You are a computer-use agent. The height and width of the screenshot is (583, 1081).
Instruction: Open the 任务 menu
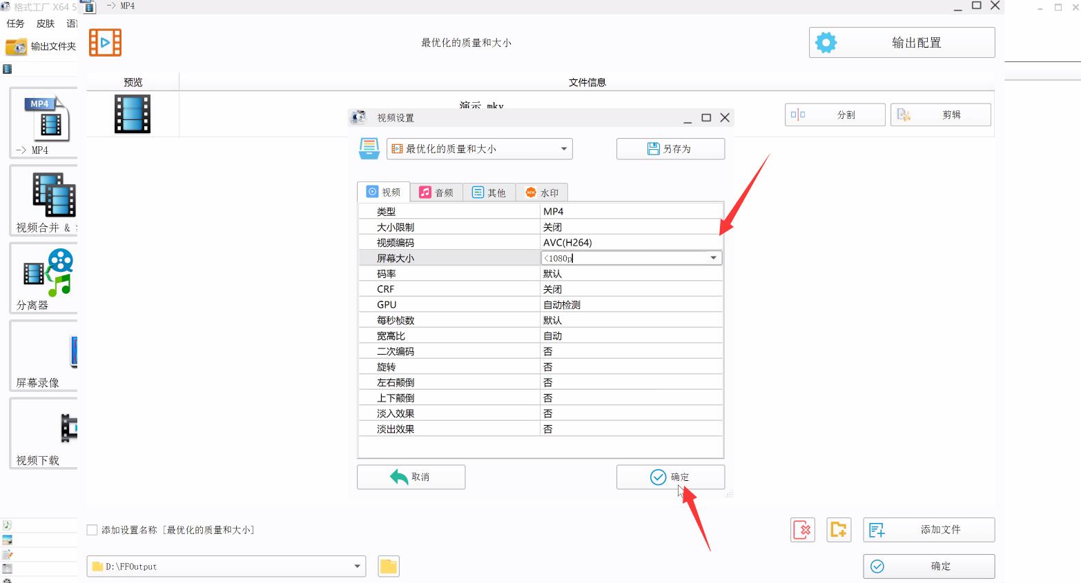click(x=15, y=23)
